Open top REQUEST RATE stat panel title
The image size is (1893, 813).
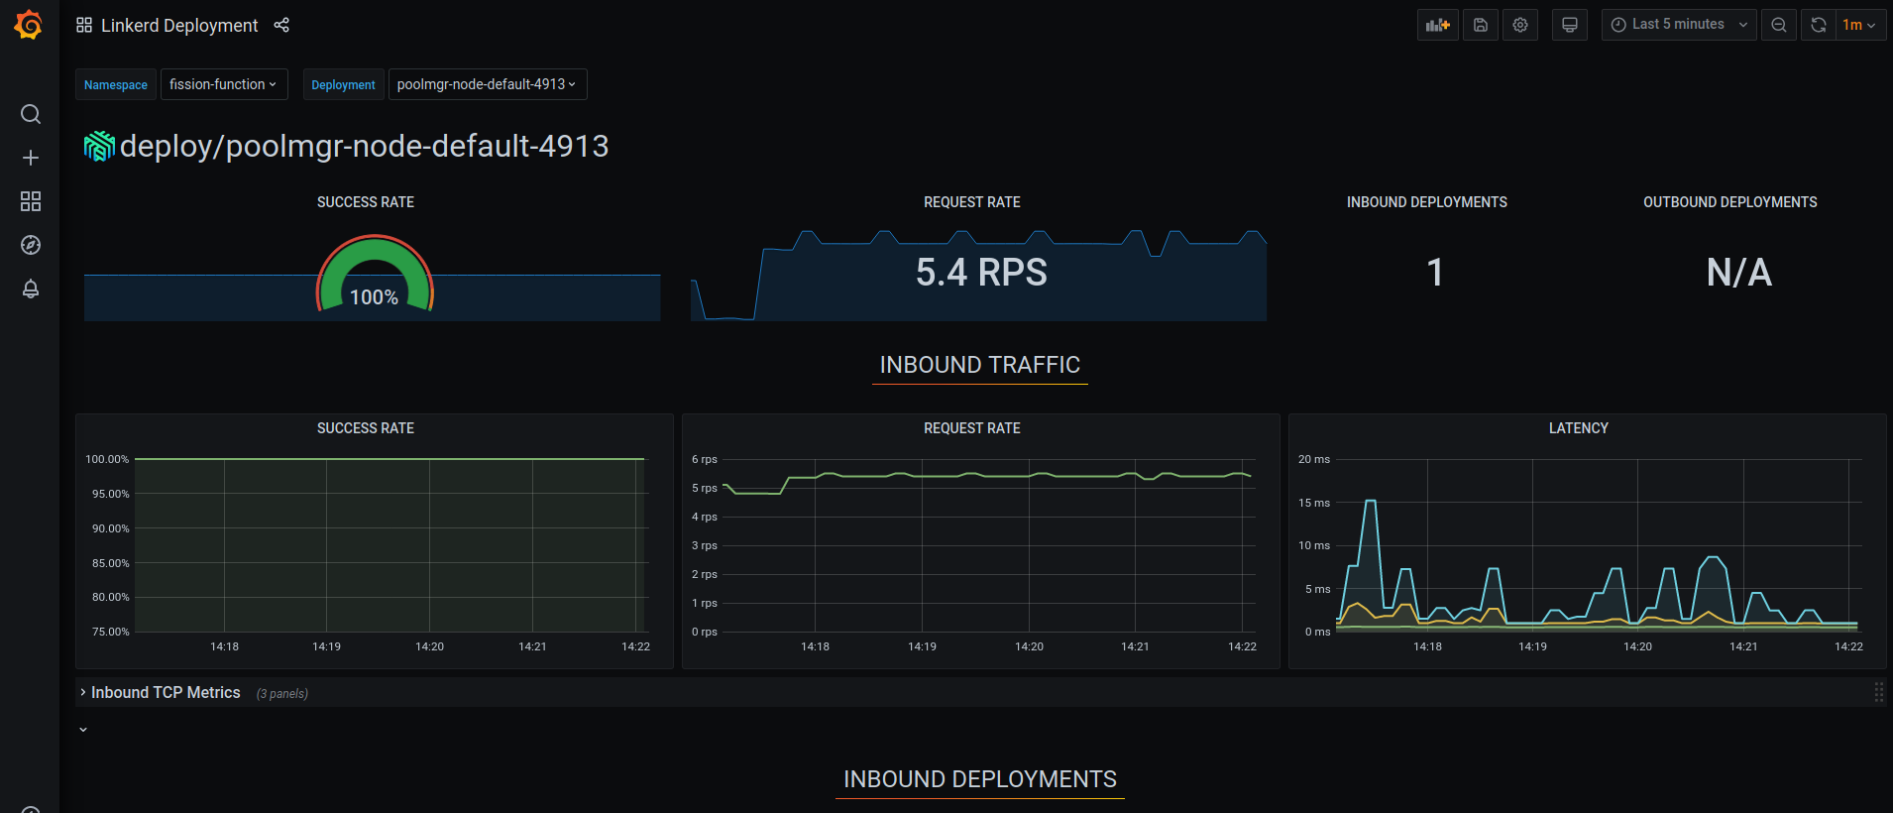click(x=972, y=202)
